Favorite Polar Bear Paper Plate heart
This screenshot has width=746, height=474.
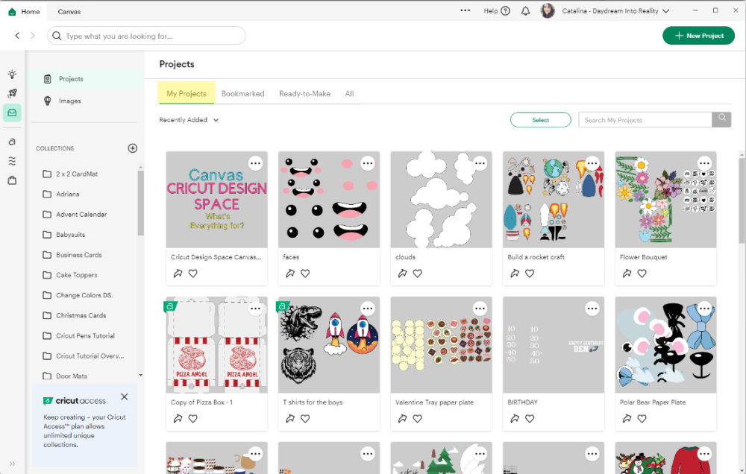pyautogui.click(x=642, y=419)
